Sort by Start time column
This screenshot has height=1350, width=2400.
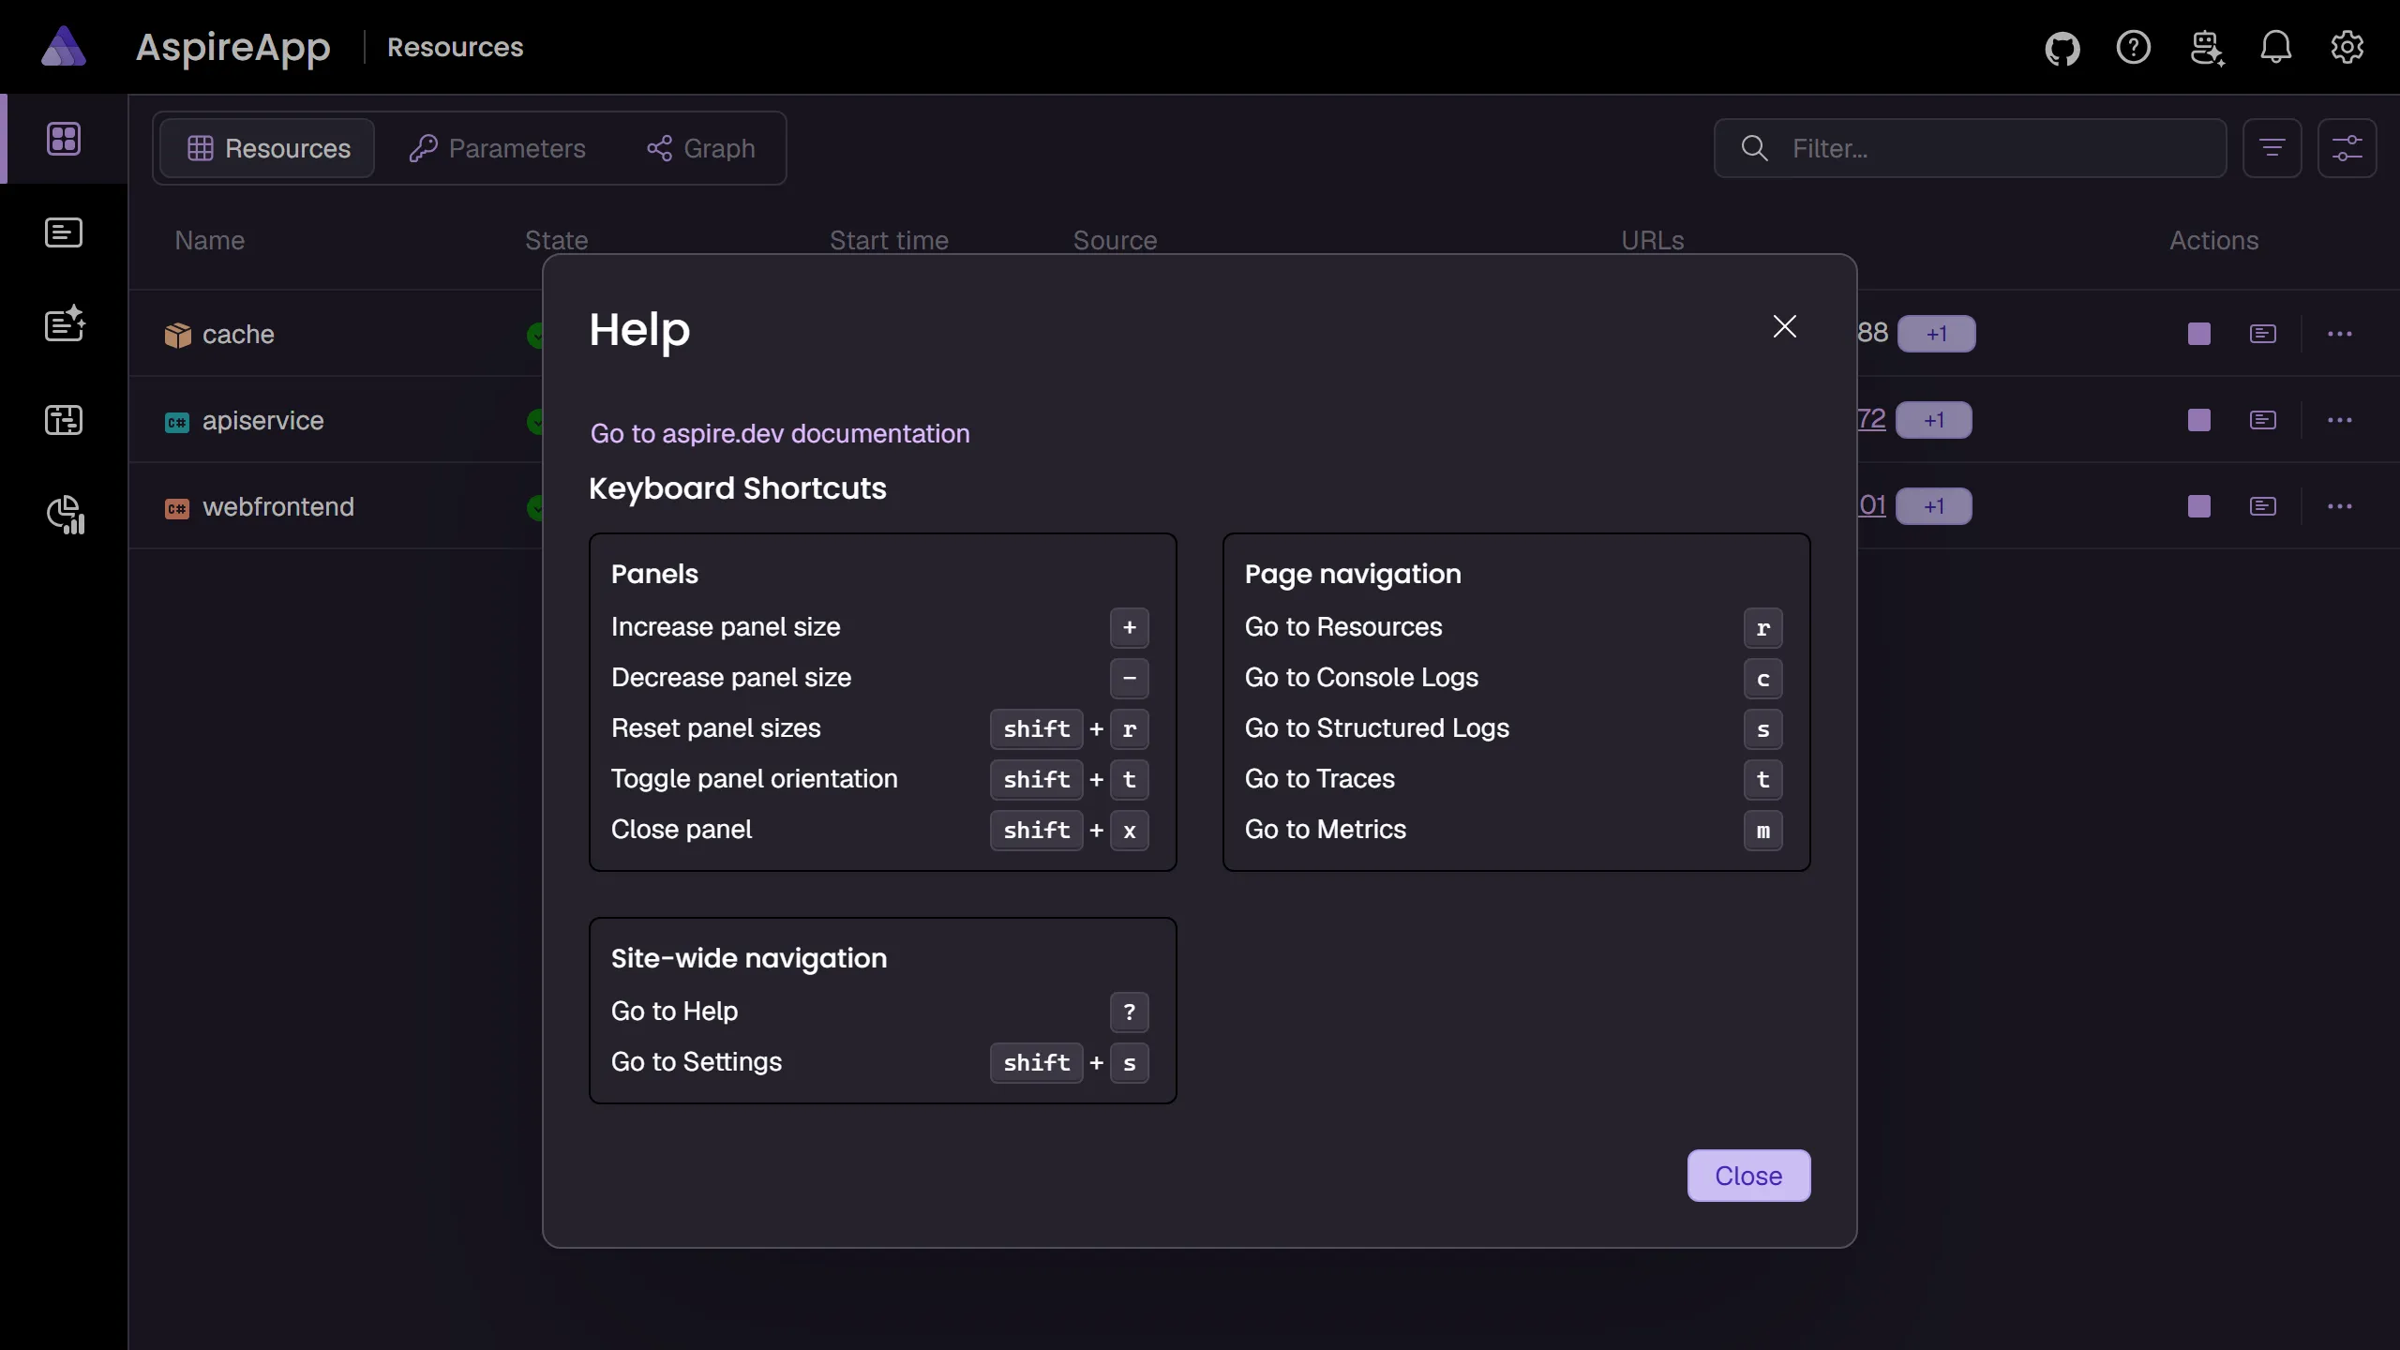tap(889, 240)
